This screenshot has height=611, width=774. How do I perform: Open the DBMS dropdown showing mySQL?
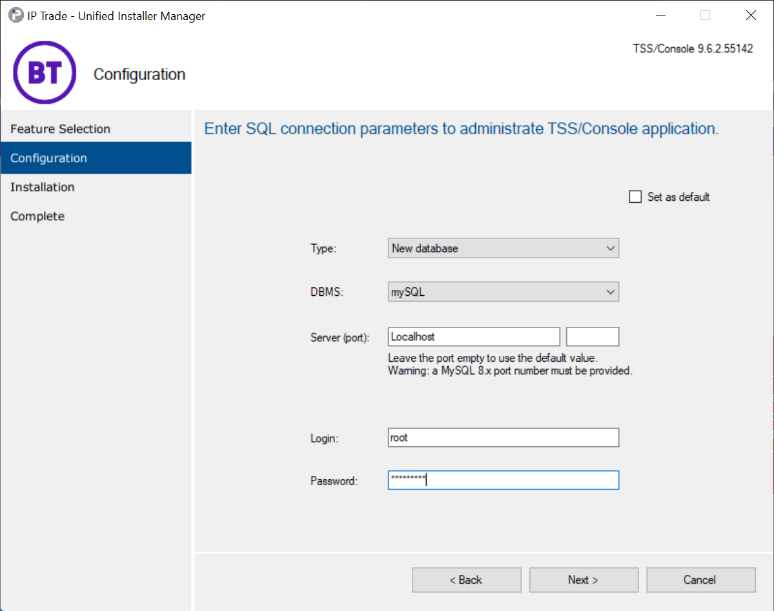503,291
